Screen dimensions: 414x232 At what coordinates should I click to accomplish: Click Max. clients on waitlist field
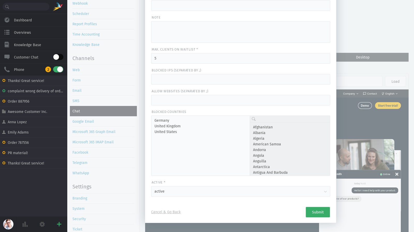tap(241, 58)
